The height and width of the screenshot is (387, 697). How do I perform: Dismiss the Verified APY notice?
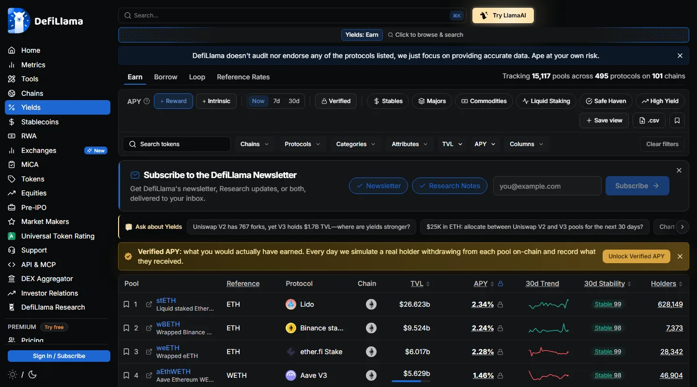click(x=680, y=256)
